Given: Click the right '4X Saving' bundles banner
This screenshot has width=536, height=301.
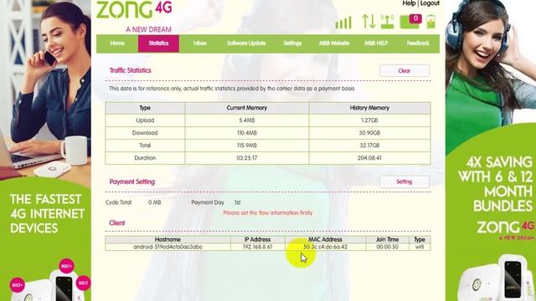Looking at the screenshot, I should [x=491, y=150].
